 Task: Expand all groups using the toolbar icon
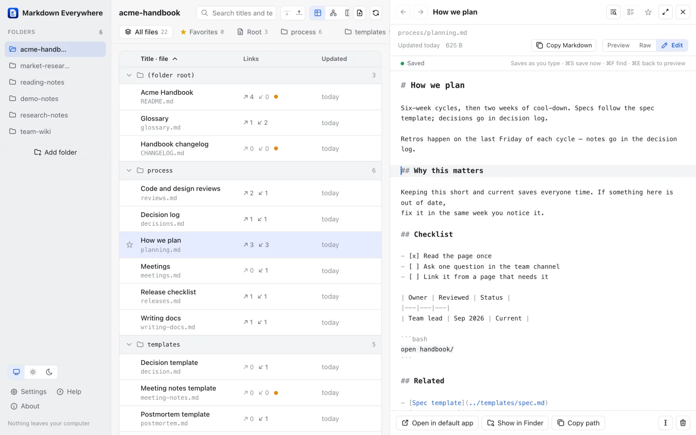point(287,13)
